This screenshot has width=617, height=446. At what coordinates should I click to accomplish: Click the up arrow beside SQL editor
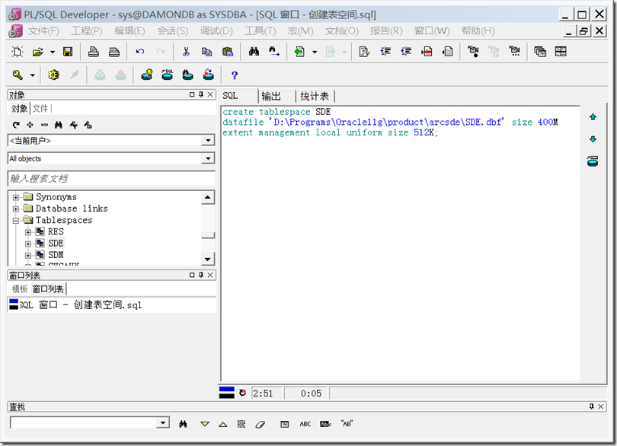click(x=593, y=116)
